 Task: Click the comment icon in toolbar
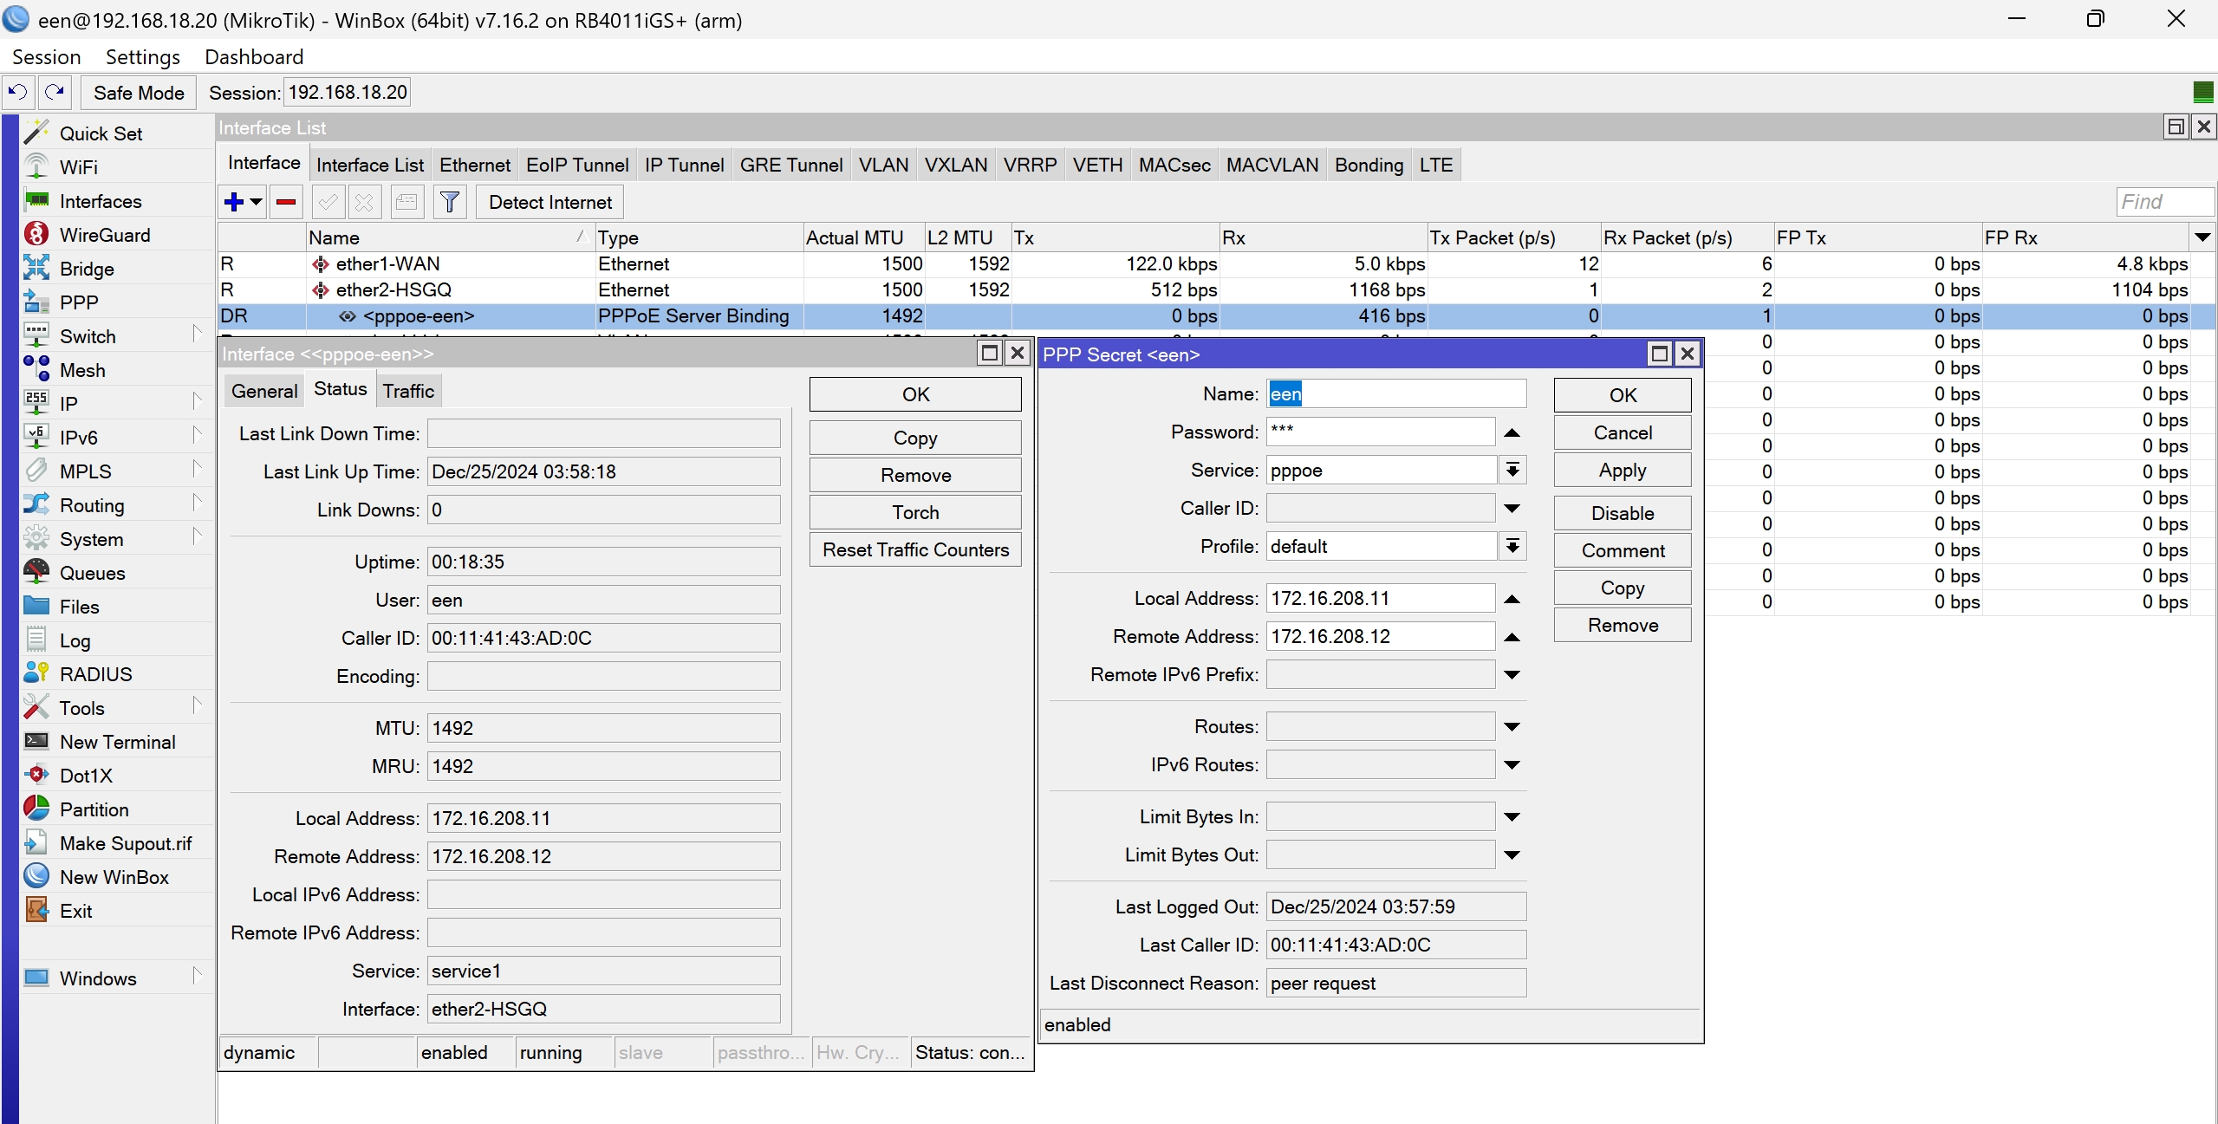pyautogui.click(x=406, y=202)
